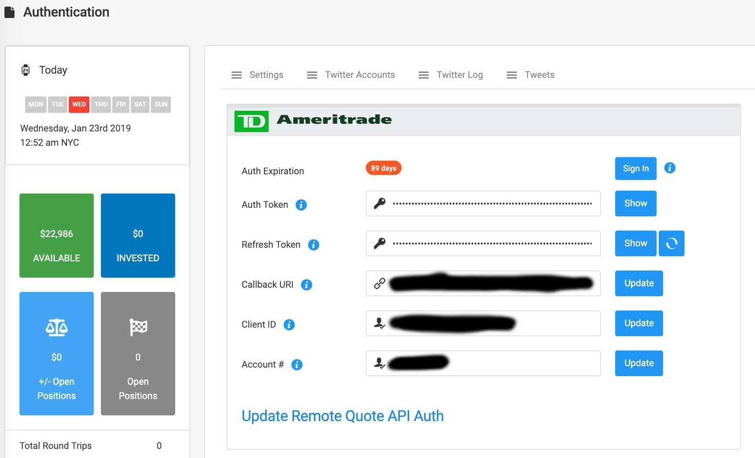Image resolution: width=755 pixels, height=458 pixels.
Task: Update the Callback URI
Action: tap(639, 283)
